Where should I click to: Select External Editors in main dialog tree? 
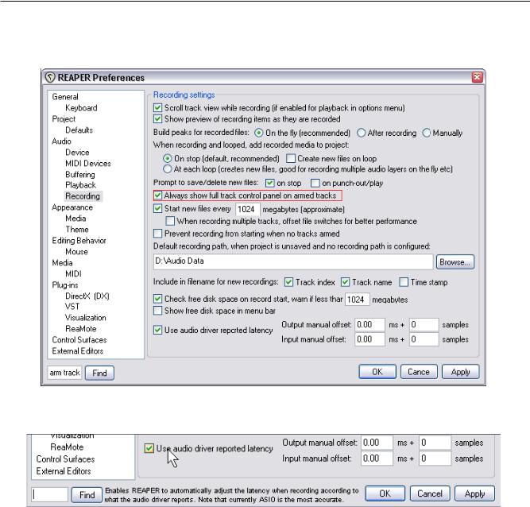coord(77,351)
